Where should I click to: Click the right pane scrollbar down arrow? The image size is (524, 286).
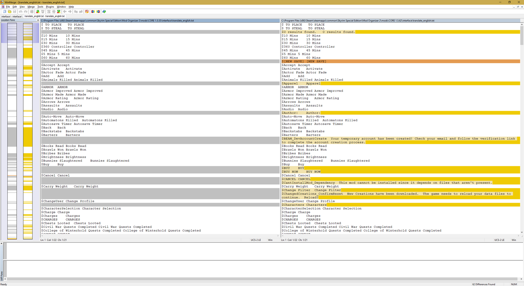click(x=522, y=232)
